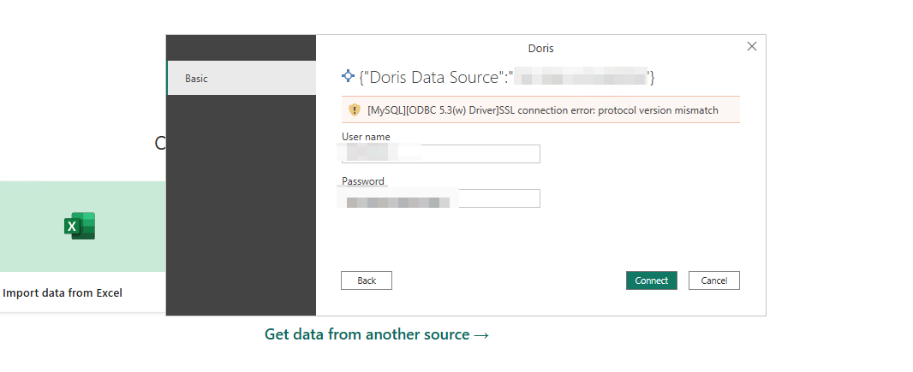Screen dimensions: 913x372
Task: Focus the User name input field
Action: (441, 154)
